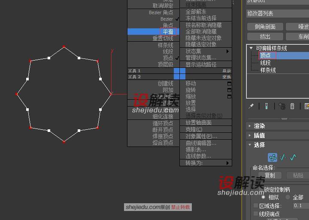This screenshot has height=220, width=309.
Task: Choose 循环顶点 menu entry
Action: 163,123
